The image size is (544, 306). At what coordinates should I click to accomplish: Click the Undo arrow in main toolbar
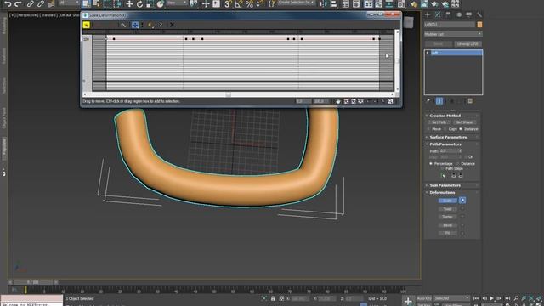8,4
